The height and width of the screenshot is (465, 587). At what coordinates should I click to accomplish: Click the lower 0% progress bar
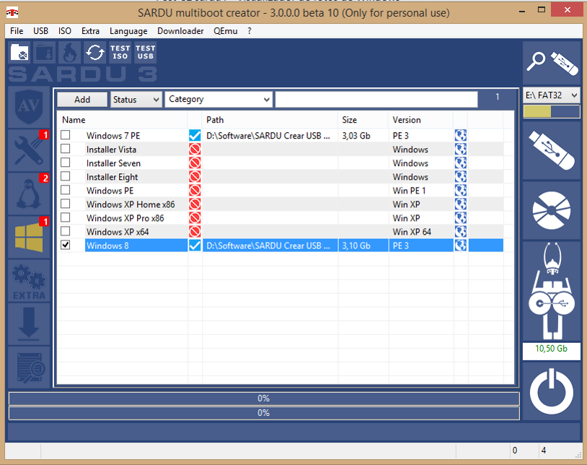point(264,413)
